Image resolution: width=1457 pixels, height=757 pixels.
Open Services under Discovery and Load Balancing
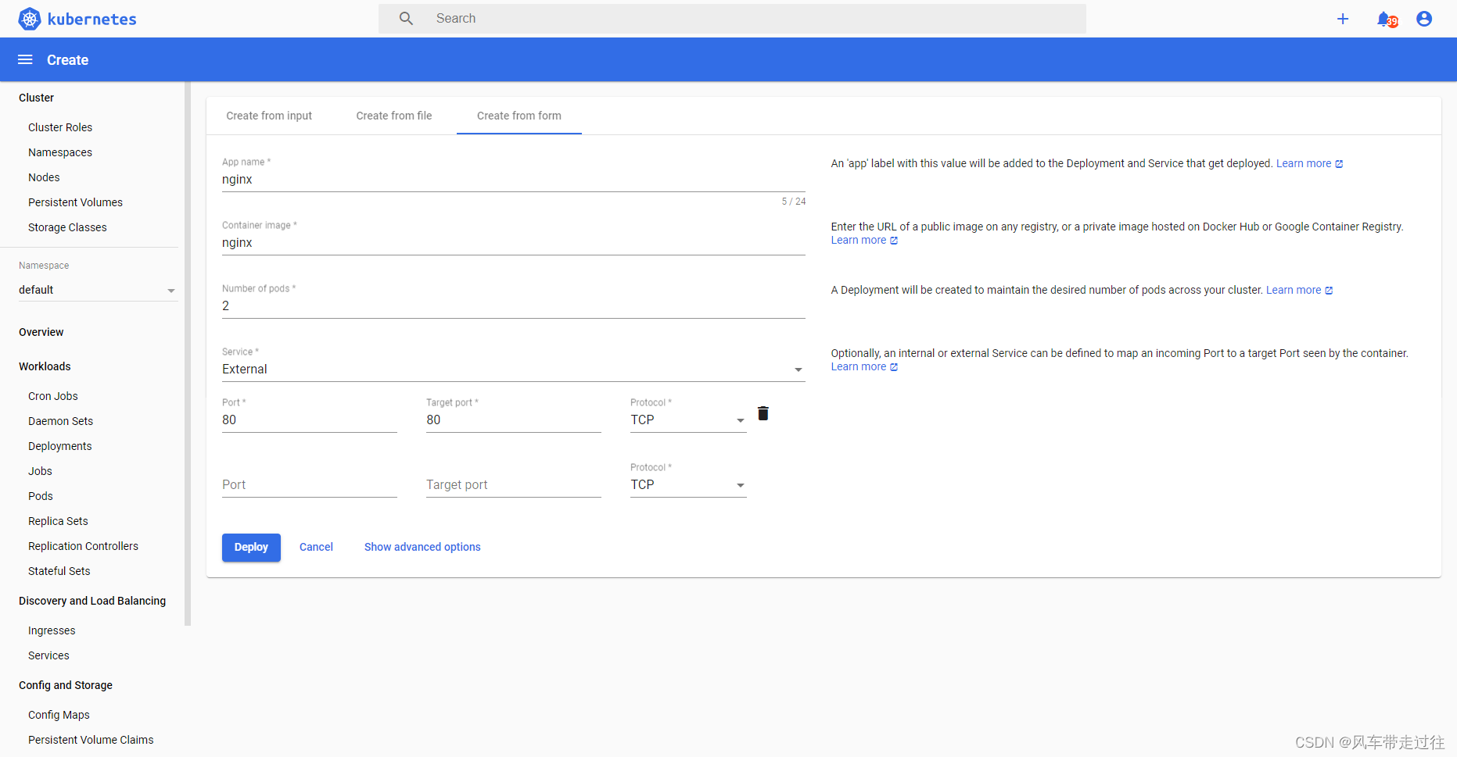48,655
